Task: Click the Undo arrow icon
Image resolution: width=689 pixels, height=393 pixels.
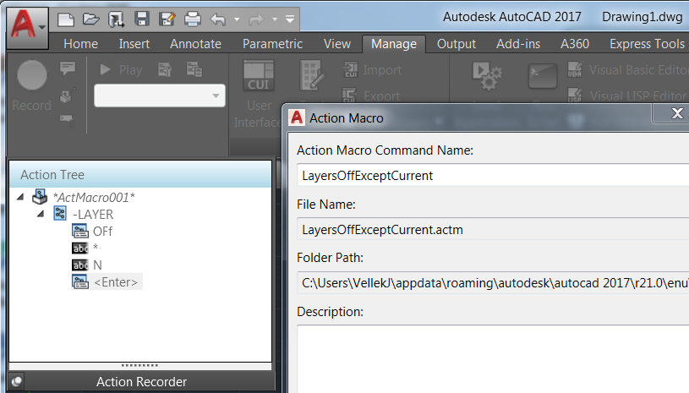Action: coord(217,18)
